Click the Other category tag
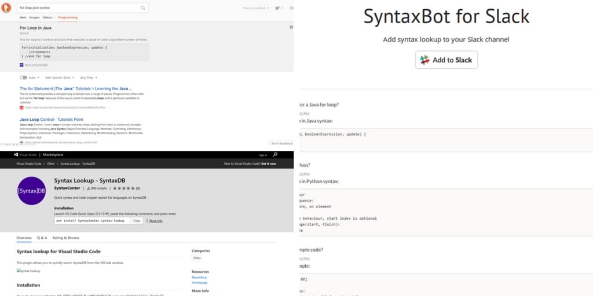Viewport: 593px width, 296px height. point(197,258)
